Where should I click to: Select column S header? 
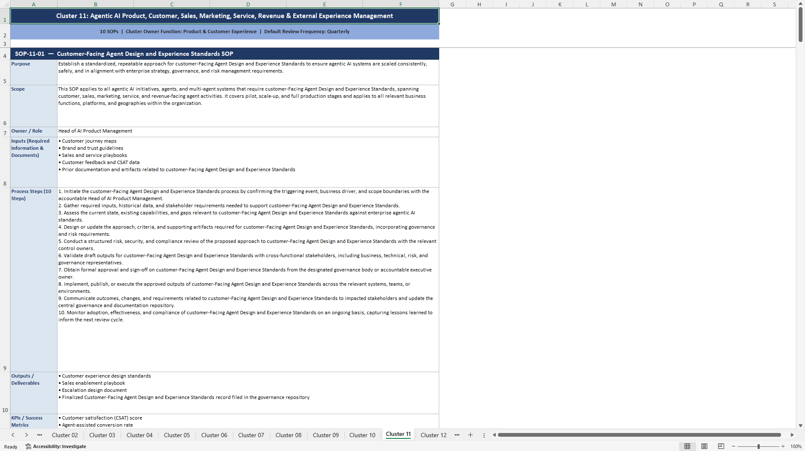774,4
